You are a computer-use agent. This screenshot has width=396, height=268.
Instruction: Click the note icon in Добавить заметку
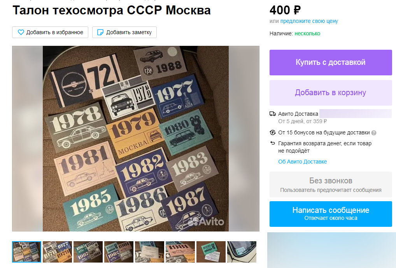point(100,32)
